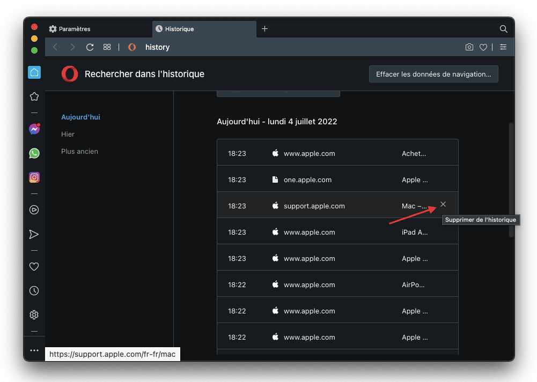Open the one.apple.com history entry
The image size is (537, 382).
click(337, 179)
